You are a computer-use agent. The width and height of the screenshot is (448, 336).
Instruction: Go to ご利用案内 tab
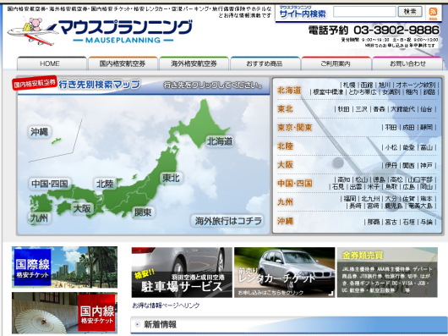point(336,63)
